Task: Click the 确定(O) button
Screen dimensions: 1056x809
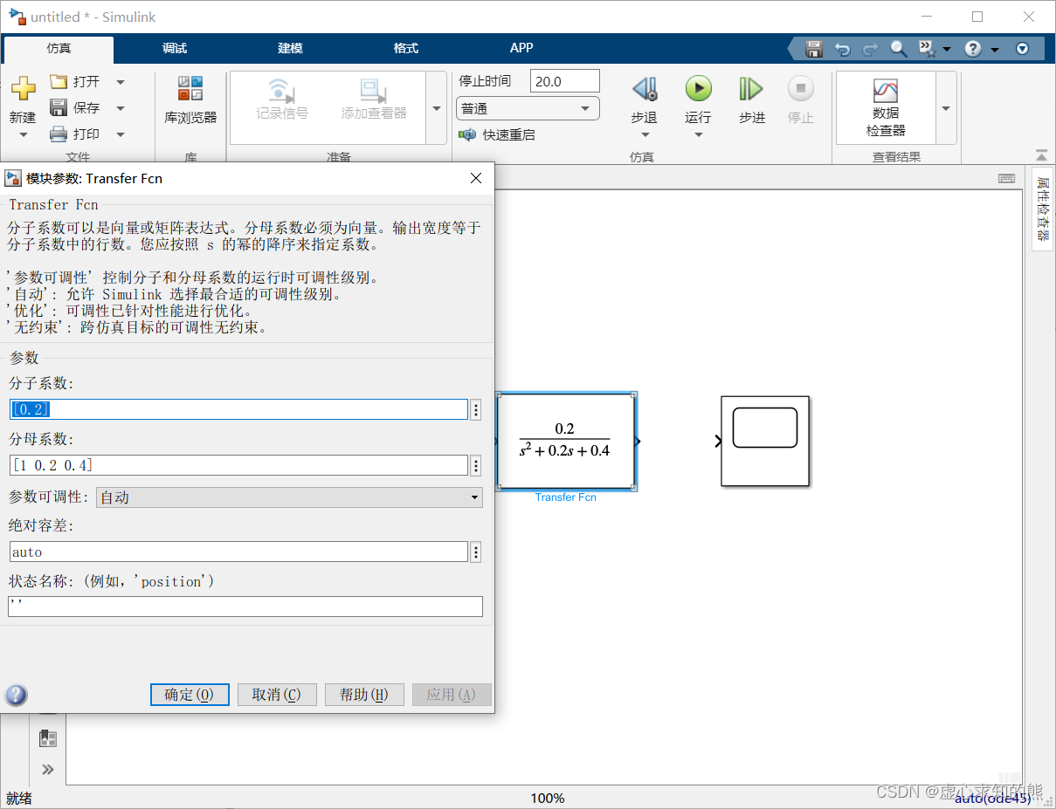Action: click(x=190, y=695)
